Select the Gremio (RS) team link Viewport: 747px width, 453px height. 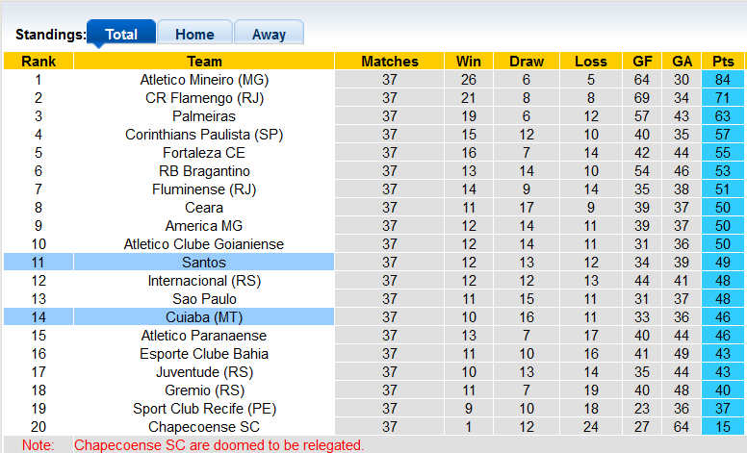[x=204, y=390]
